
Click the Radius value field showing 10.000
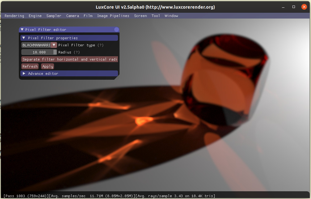[39, 52]
